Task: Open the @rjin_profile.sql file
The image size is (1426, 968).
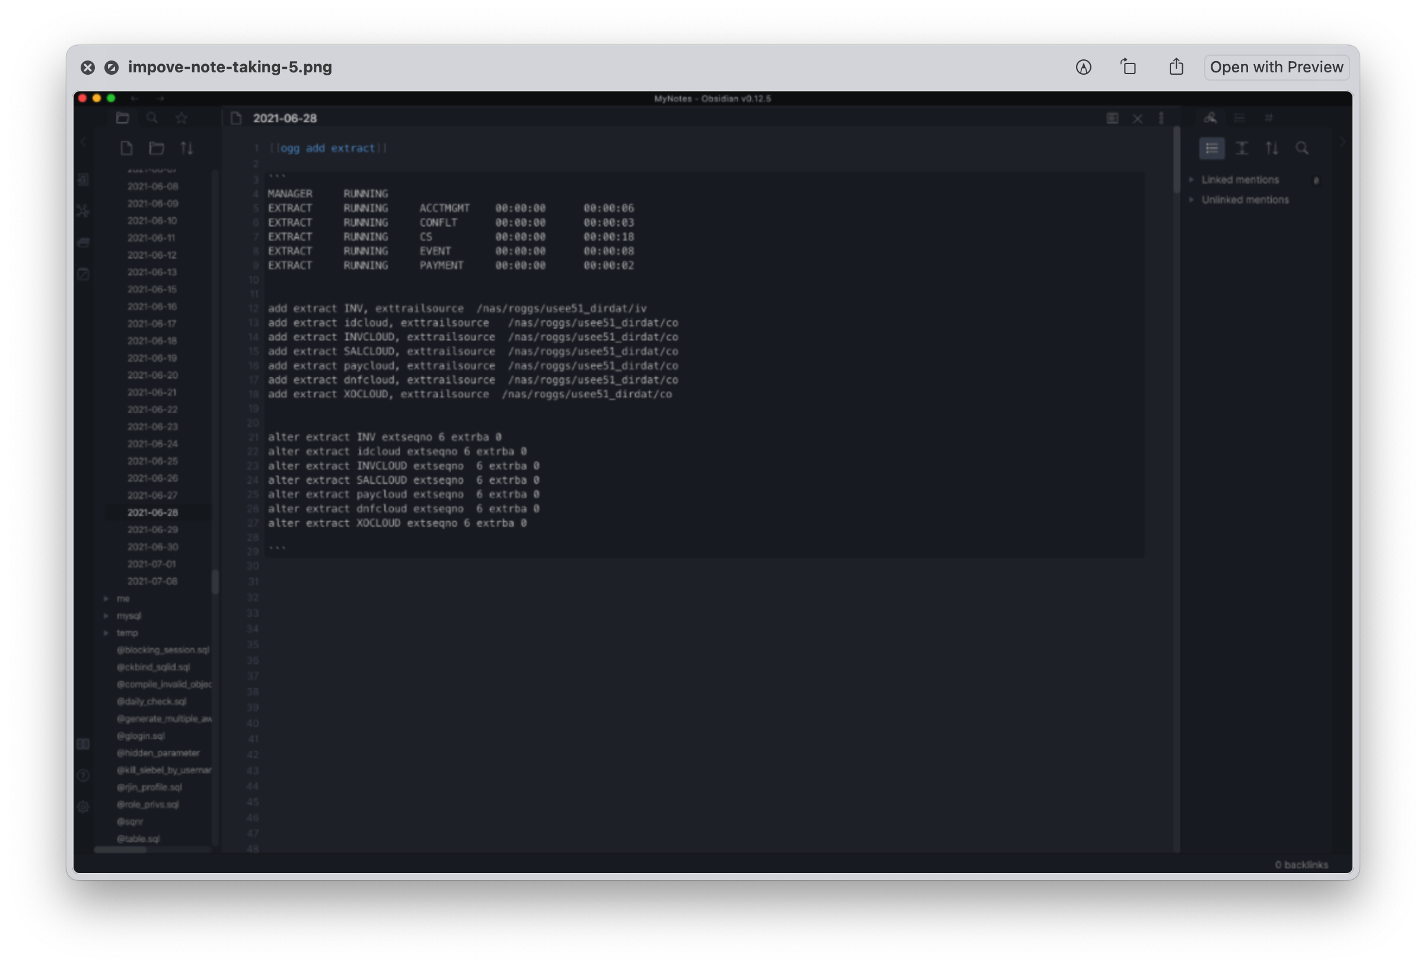Action: (x=149, y=788)
